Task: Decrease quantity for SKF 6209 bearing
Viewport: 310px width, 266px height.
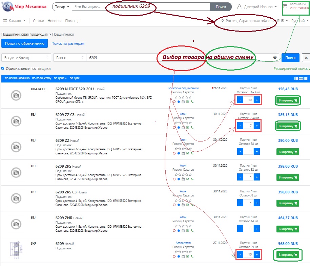Action: click(240, 254)
